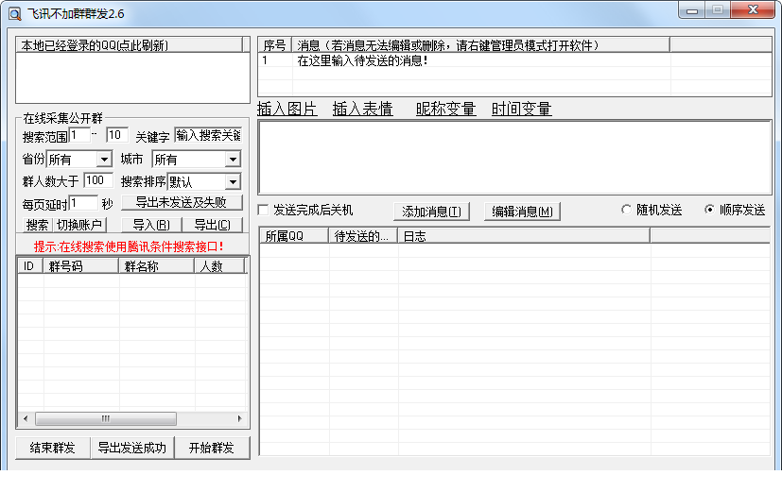This screenshot has height=492, width=782.
Task: Click the 每页延时 seconds field
Action: point(83,203)
